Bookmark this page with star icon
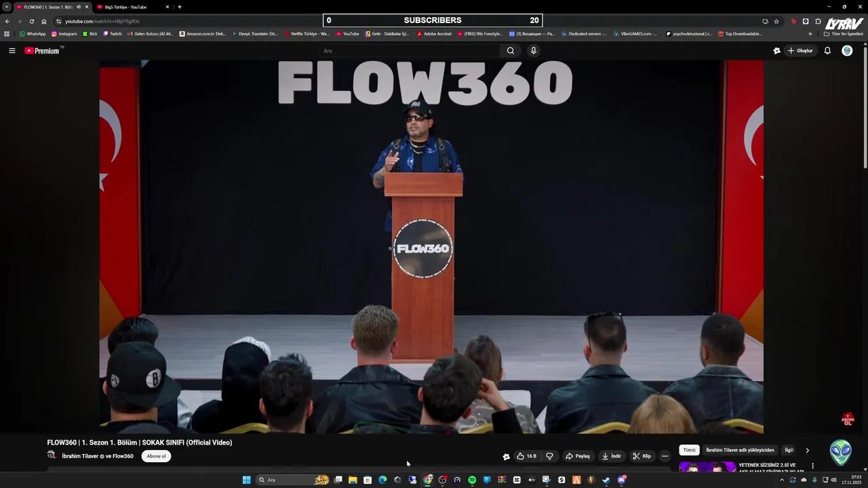The height and width of the screenshot is (488, 868). [776, 21]
